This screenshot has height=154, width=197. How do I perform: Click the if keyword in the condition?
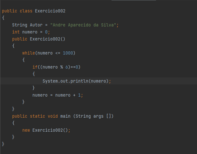tap(35, 67)
